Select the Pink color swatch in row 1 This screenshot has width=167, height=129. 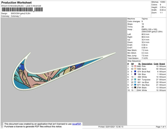135,66
